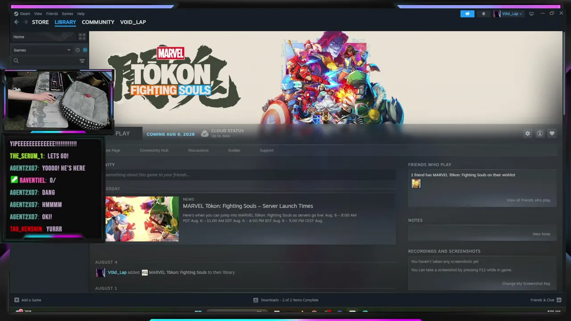Image resolution: width=571 pixels, height=321 pixels.
Task: Click the RECORDINGS AND SCREENSHOTS heading
Action: point(444,251)
